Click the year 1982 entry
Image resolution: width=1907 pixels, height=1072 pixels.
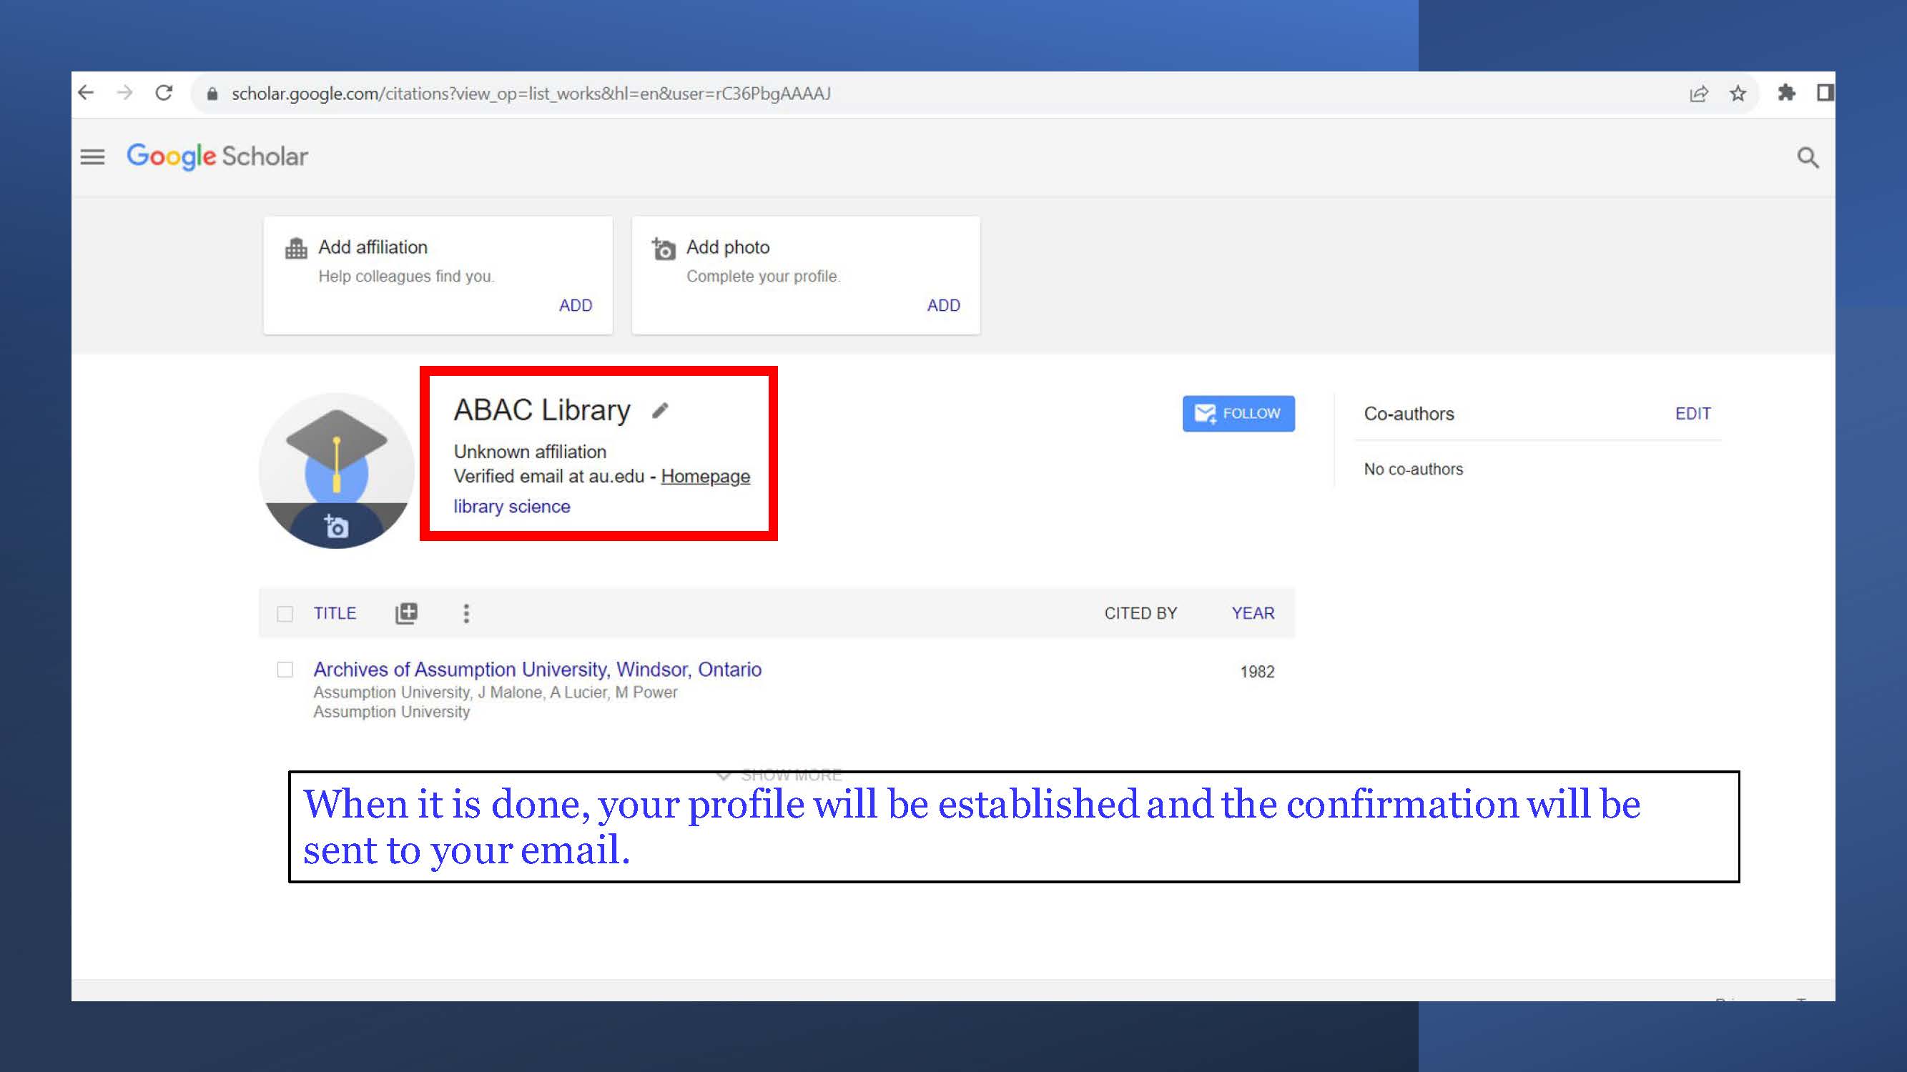pos(1257,672)
